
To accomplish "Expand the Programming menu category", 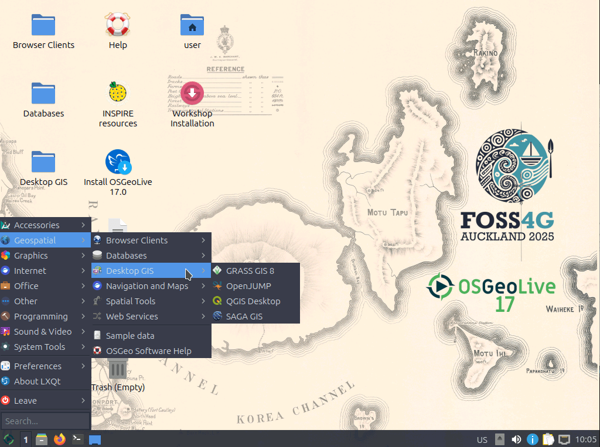I will coord(45,317).
